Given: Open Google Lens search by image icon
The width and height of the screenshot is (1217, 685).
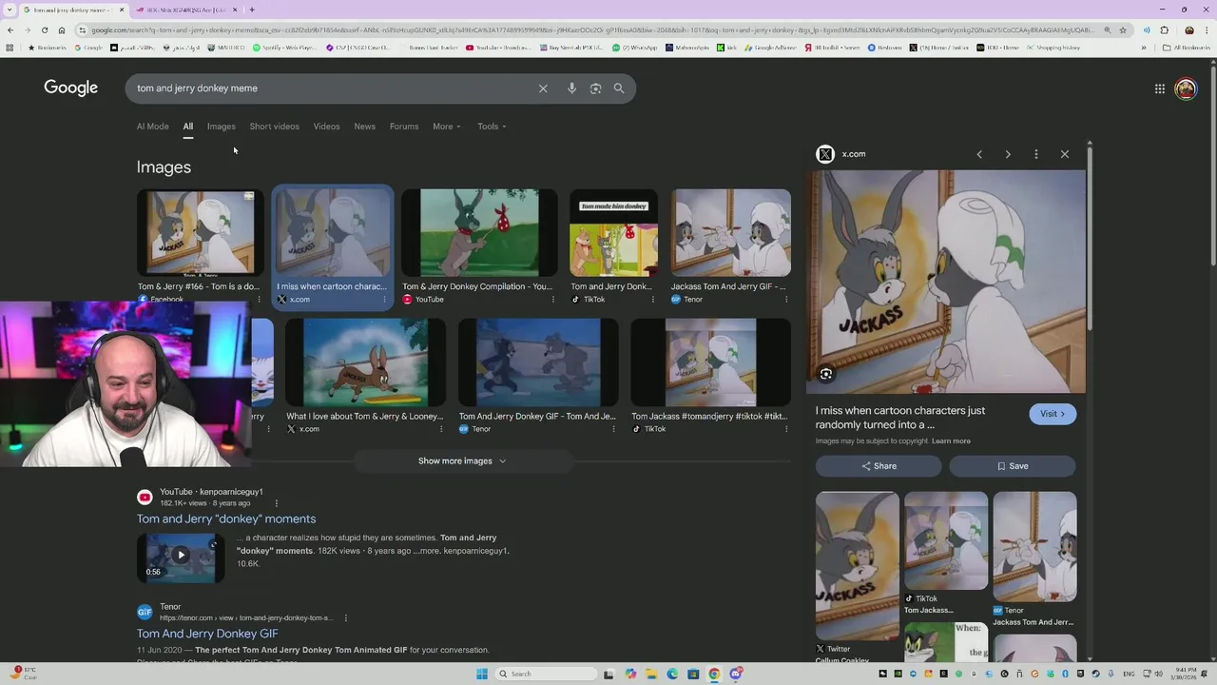Looking at the screenshot, I should 595,88.
